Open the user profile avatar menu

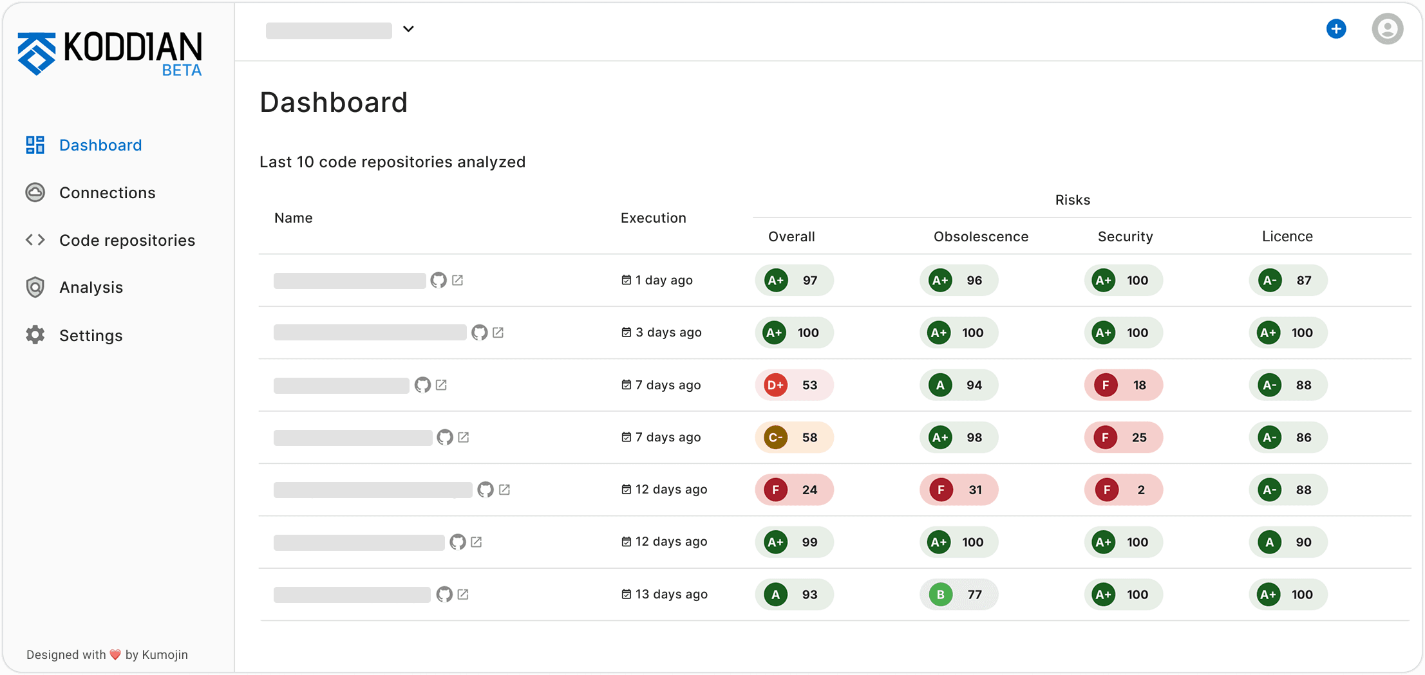point(1388,28)
